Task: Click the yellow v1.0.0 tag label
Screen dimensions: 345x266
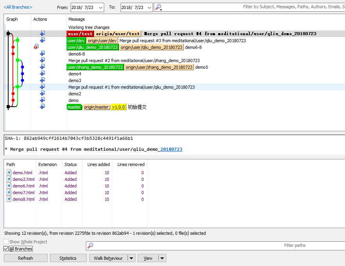Action: click(x=119, y=107)
